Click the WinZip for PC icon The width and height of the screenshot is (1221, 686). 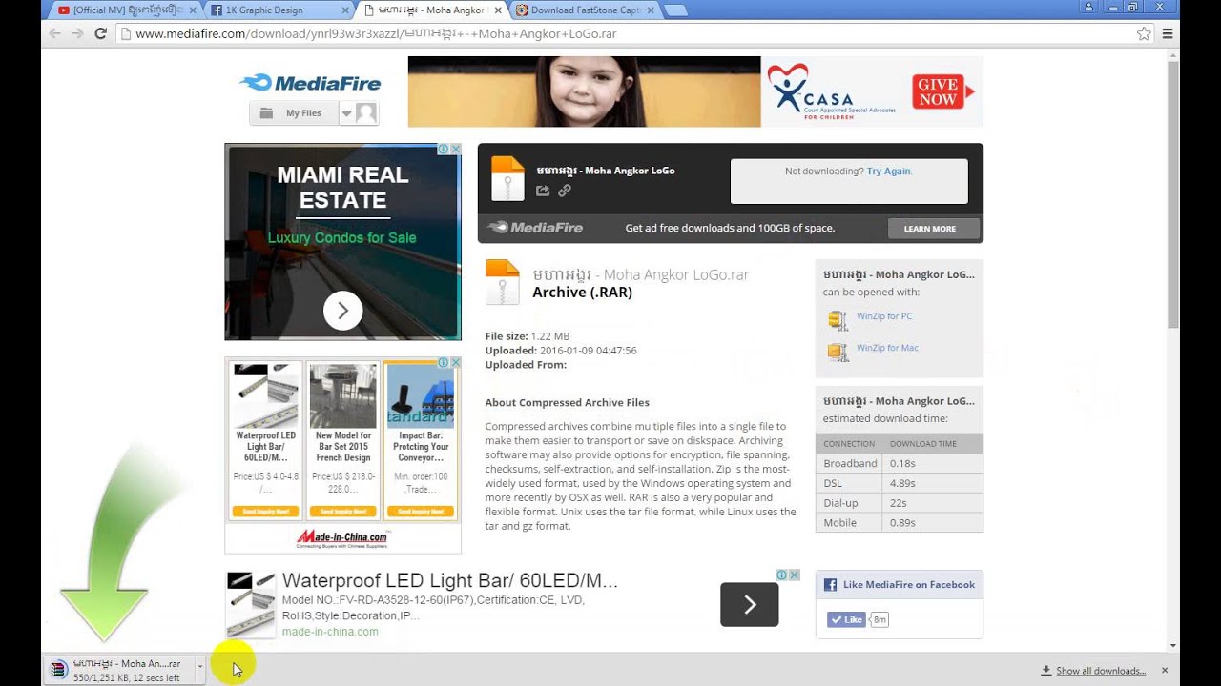point(838,320)
